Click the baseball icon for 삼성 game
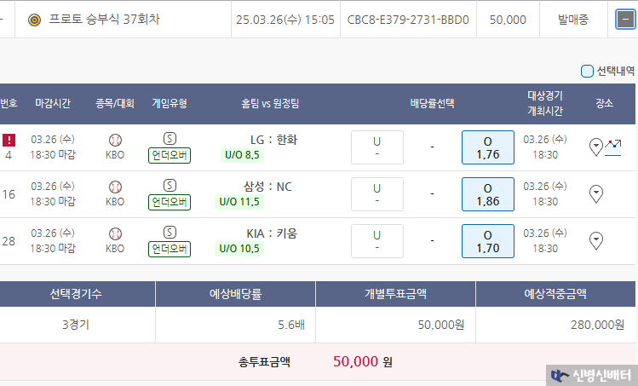The image size is (638, 386). 115,187
